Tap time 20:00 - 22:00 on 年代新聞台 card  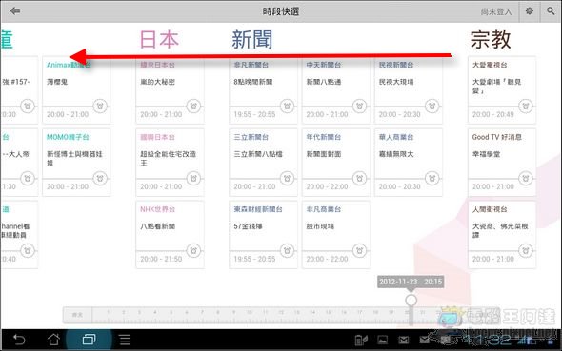click(x=328, y=186)
